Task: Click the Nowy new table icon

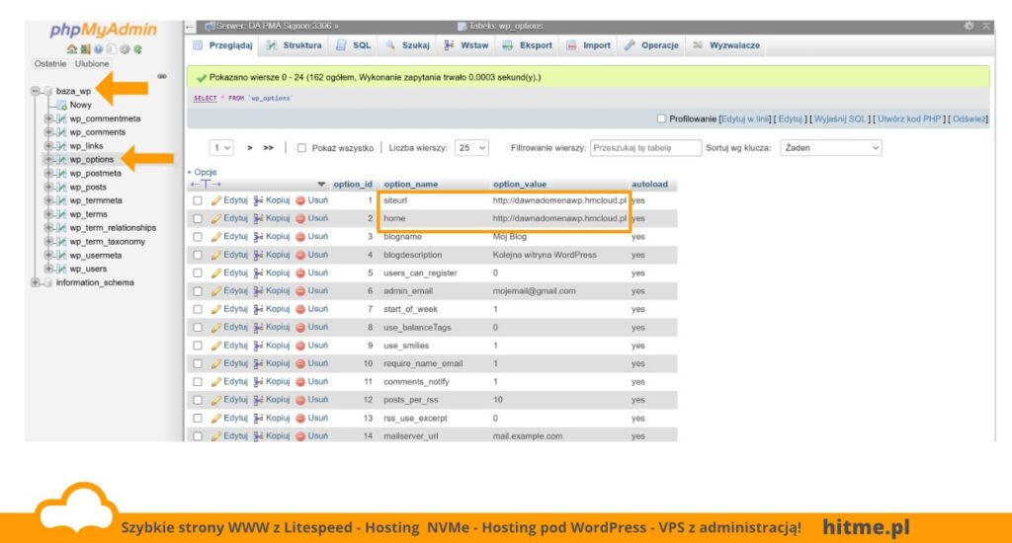Action: coord(62,105)
